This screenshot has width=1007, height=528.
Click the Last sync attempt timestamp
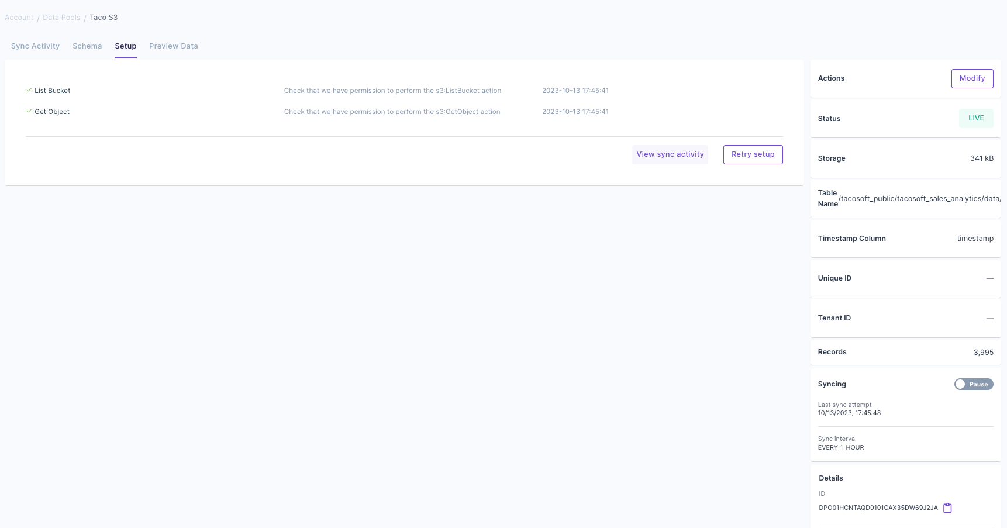[849, 413]
